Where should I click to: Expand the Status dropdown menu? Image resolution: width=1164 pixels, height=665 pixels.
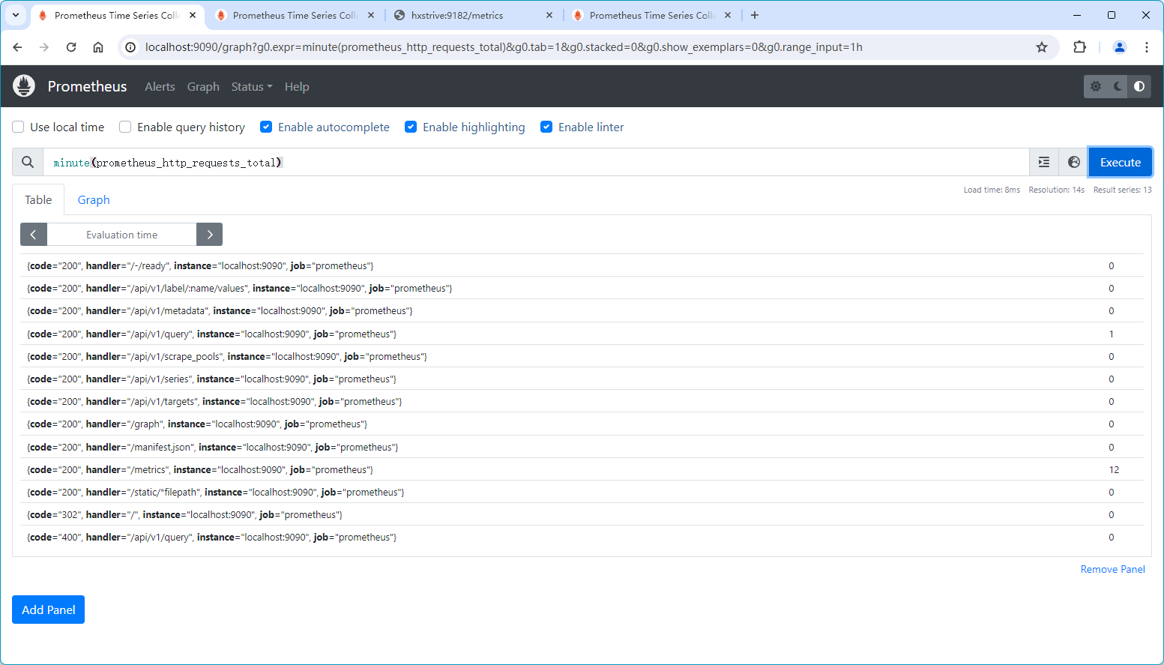(x=252, y=87)
